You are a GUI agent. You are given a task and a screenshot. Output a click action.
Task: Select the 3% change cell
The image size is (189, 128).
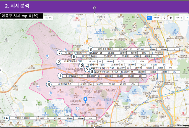click(175, 72)
